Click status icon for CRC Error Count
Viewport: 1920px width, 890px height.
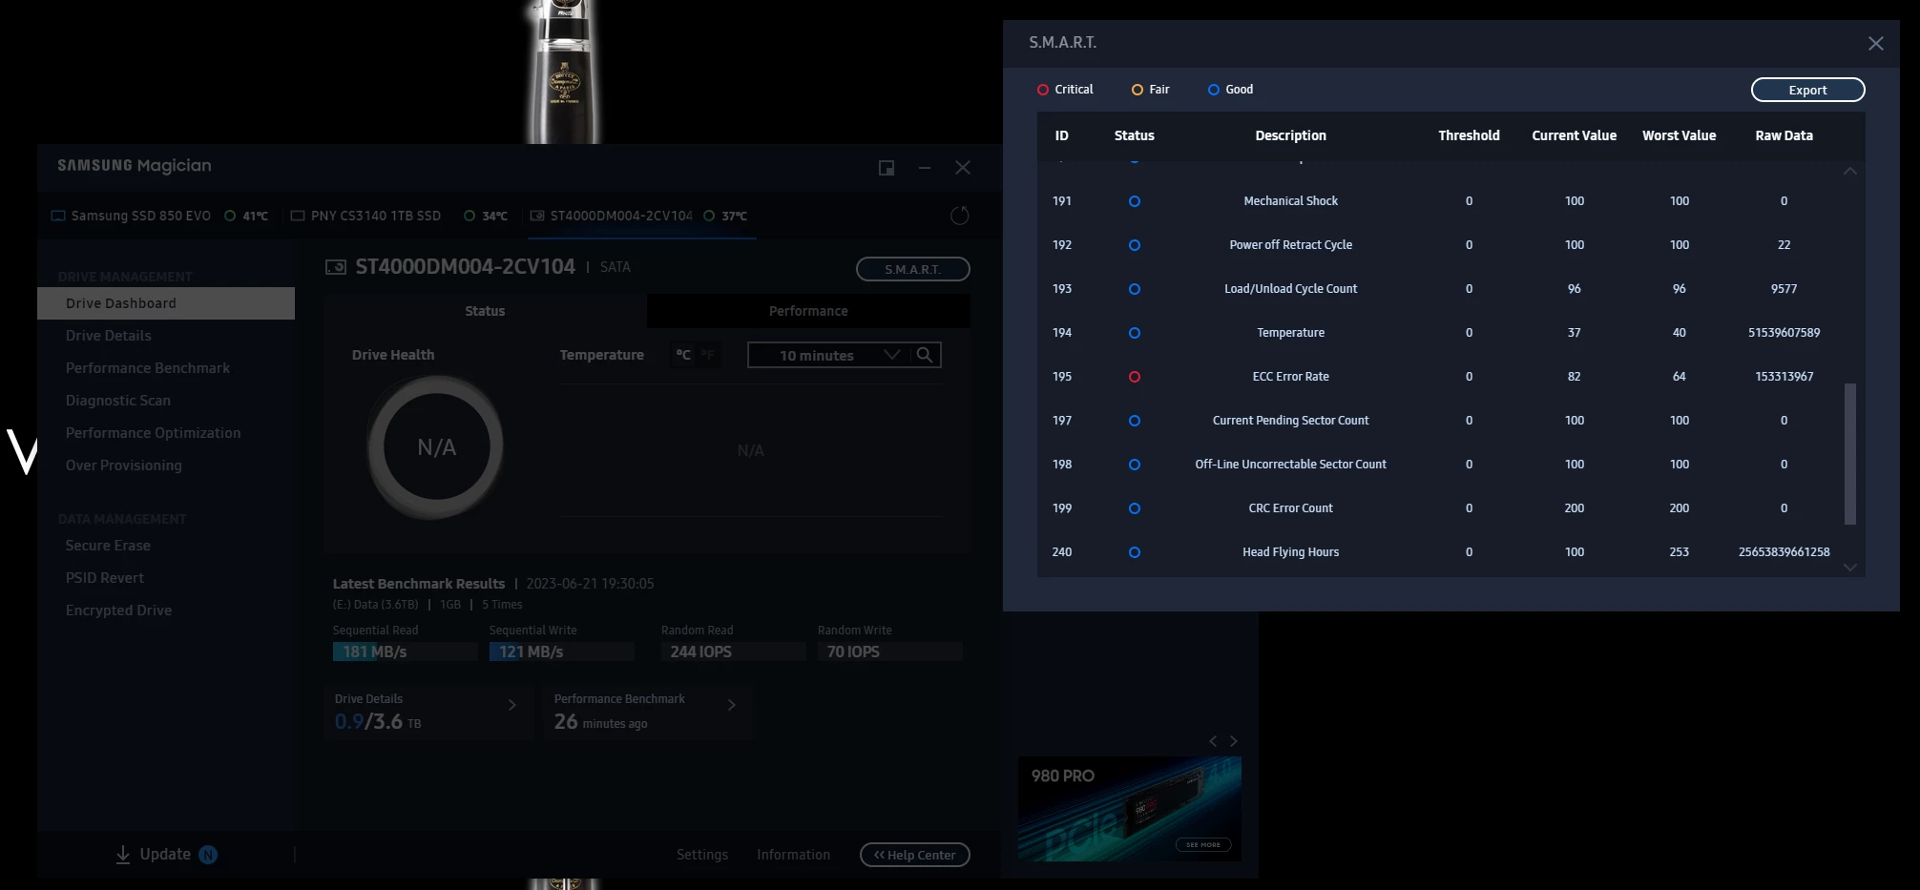(1134, 508)
